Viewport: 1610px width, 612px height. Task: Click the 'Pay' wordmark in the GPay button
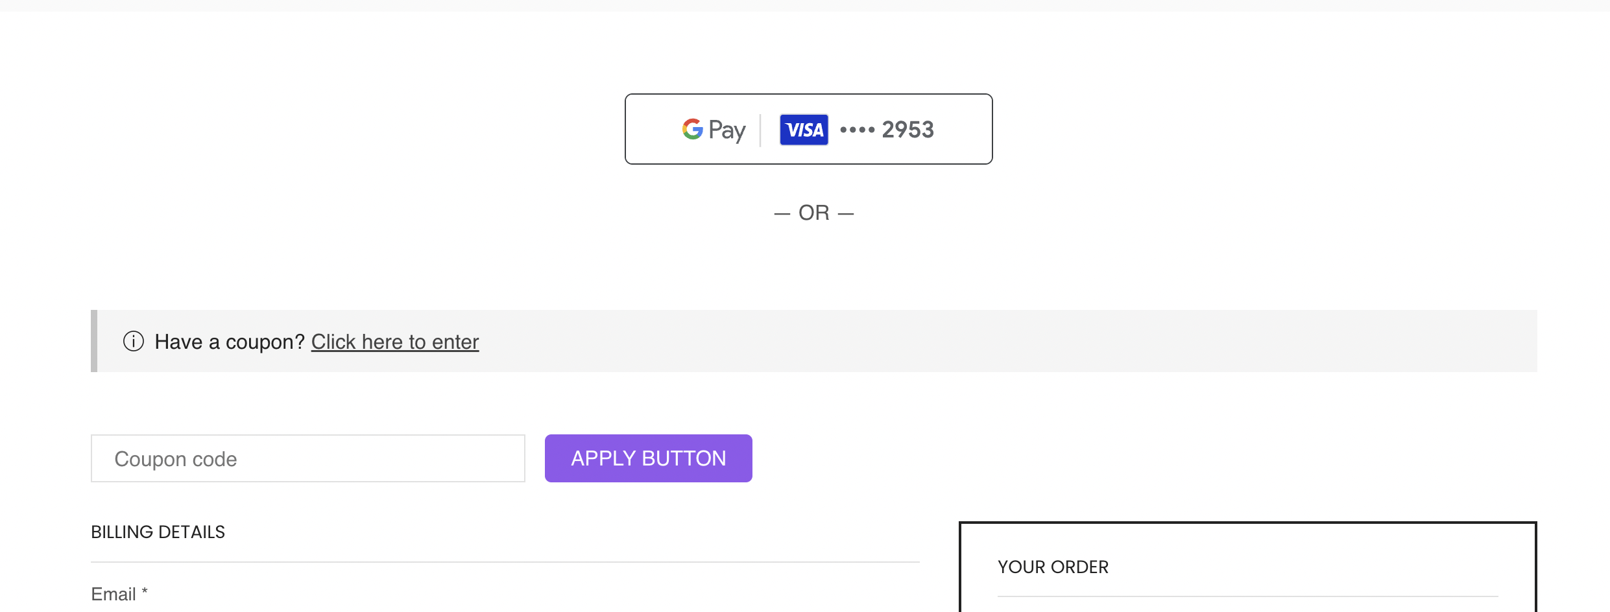(x=727, y=131)
